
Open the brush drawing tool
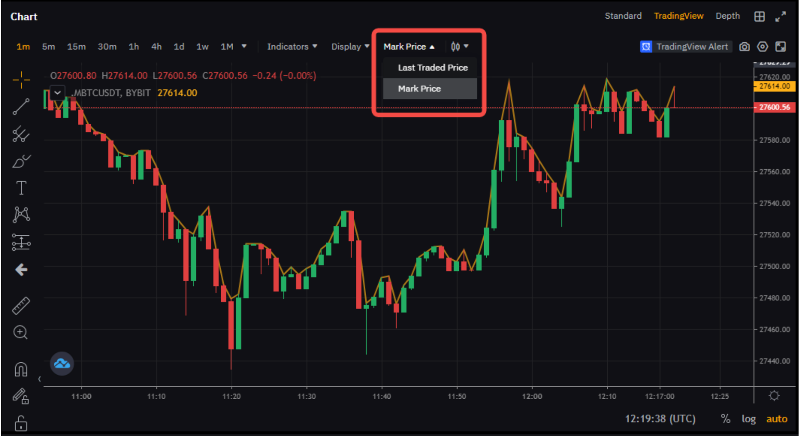coord(21,161)
